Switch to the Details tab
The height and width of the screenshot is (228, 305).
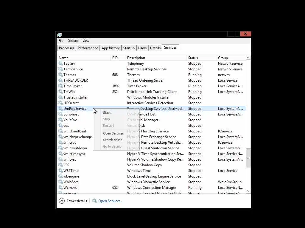[155, 48]
